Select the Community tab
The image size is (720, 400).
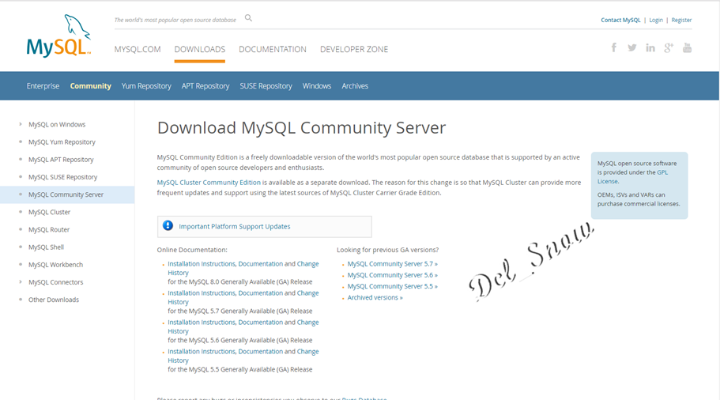90,86
